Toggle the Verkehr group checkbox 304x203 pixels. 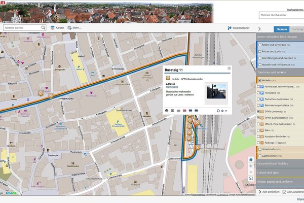(x=260, y=80)
